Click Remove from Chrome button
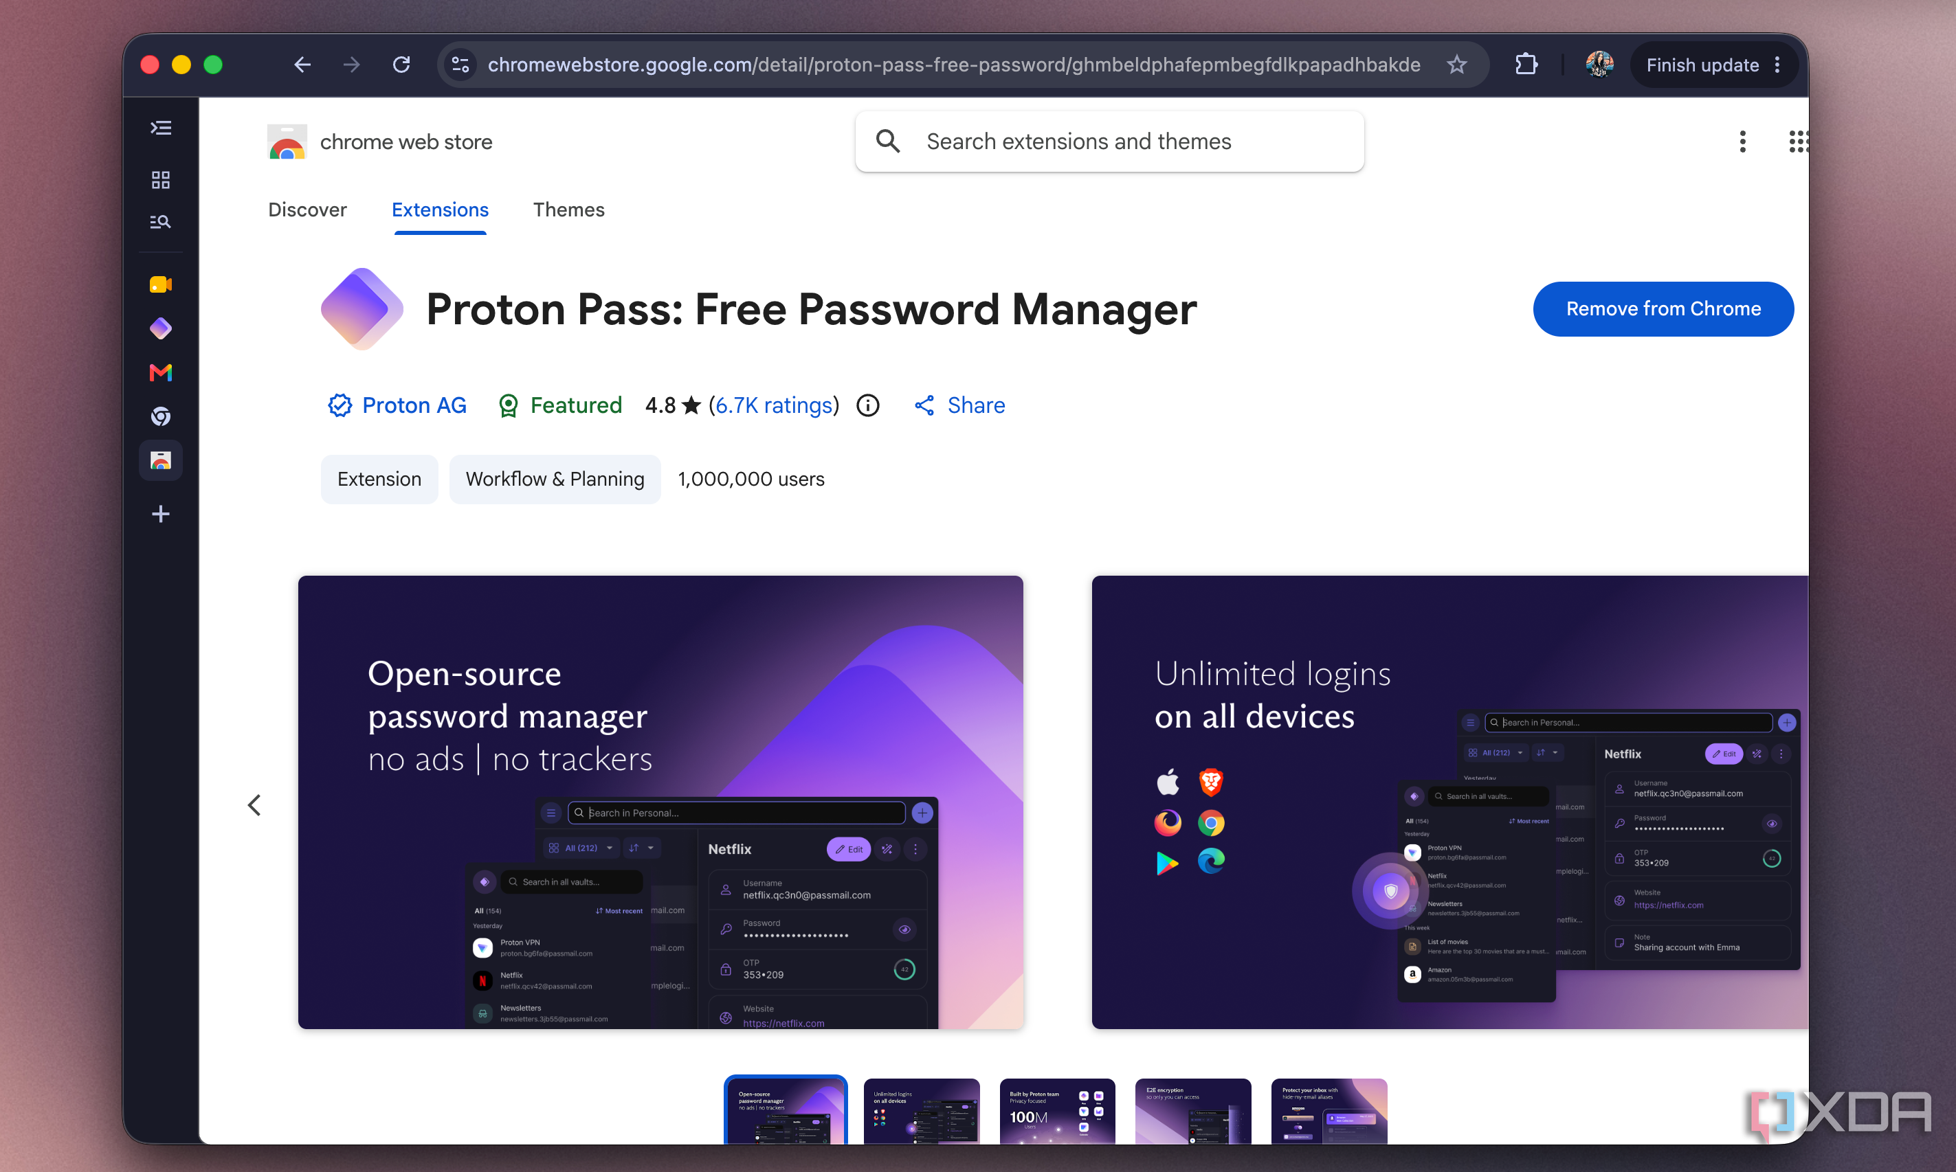The image size is (1956, 1172). coord(1663,308)
